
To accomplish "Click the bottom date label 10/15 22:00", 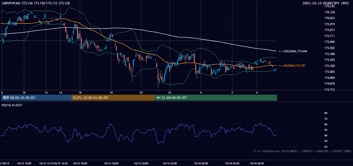I will click(x=170, y=163).
